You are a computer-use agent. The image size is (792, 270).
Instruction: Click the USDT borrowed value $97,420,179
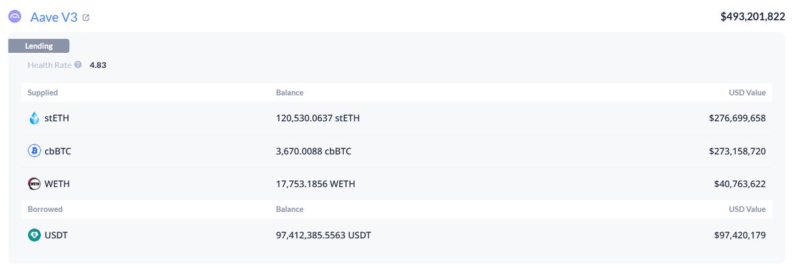(739, 235)
